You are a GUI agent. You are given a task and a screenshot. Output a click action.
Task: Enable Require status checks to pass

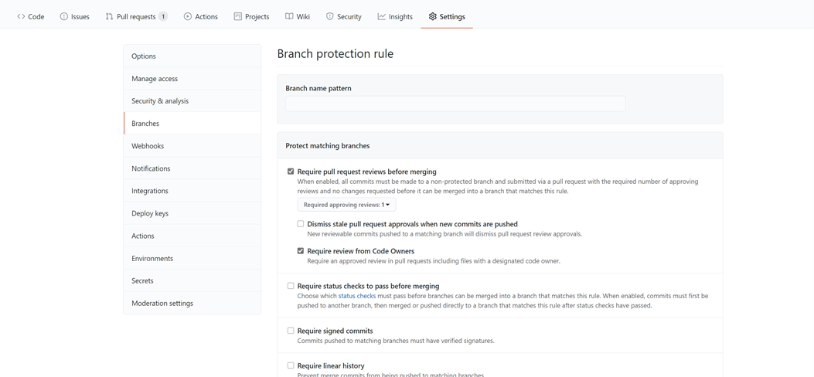point(291,286)
